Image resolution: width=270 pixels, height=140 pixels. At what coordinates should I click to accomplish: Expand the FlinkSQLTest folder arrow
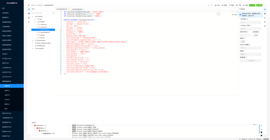tap(32, 46)
